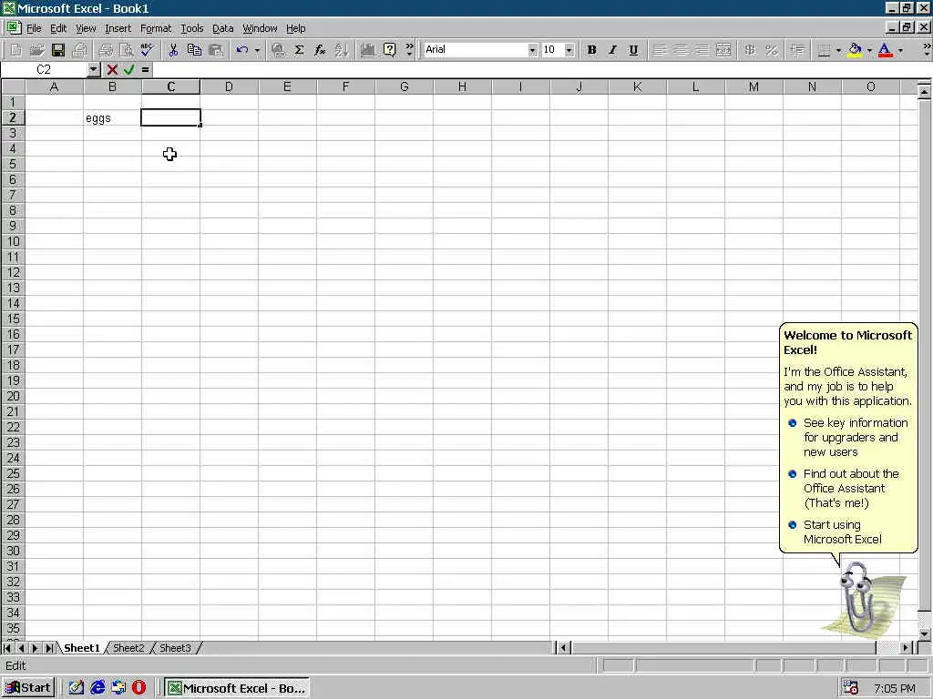Toggle Bold formatting
Viewport: 933px width, 699px height.
point(591,50)
